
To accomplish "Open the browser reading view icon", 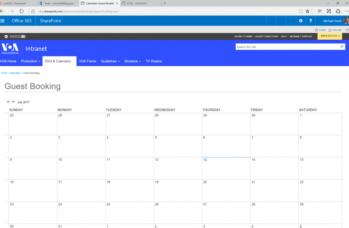I will (x=299, y=10).
